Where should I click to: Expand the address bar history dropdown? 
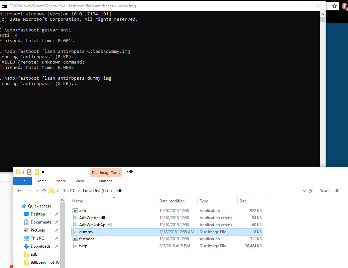(x=304, y=191)
